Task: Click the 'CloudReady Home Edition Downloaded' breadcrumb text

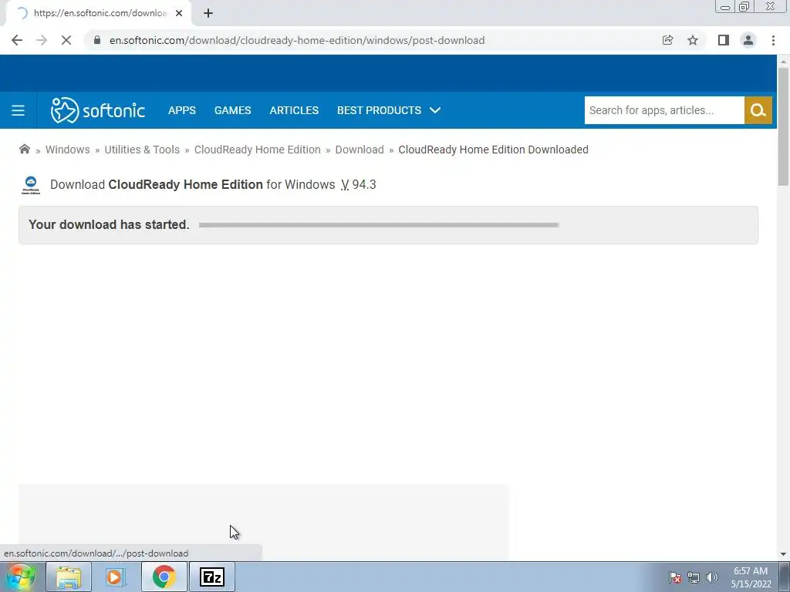Action: pos(493,150)
